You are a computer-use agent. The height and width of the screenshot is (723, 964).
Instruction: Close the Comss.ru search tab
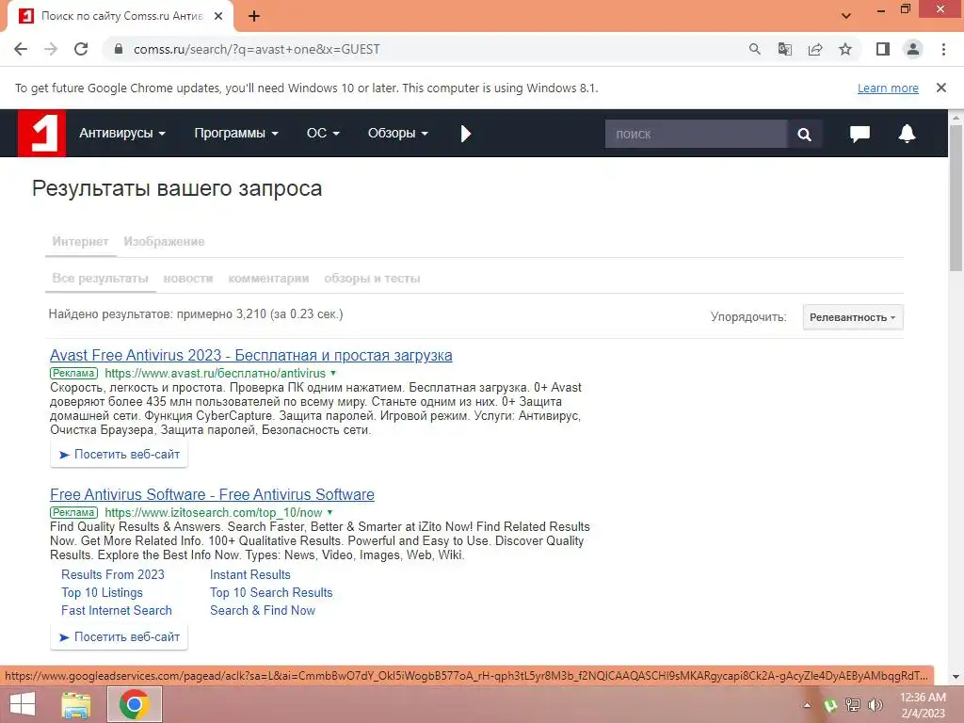click(x=218, y=17)
